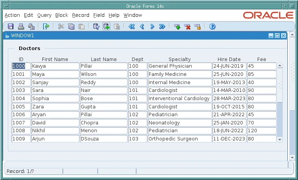
Task: Open the Field menu
Action: point(99,15)
